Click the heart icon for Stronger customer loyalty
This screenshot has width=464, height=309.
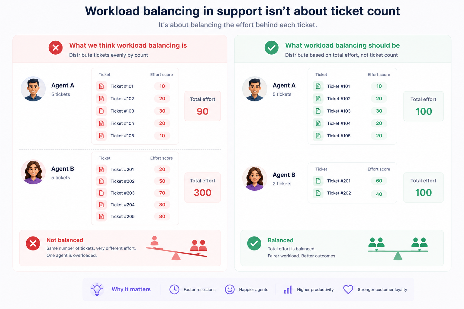point(348,289)
